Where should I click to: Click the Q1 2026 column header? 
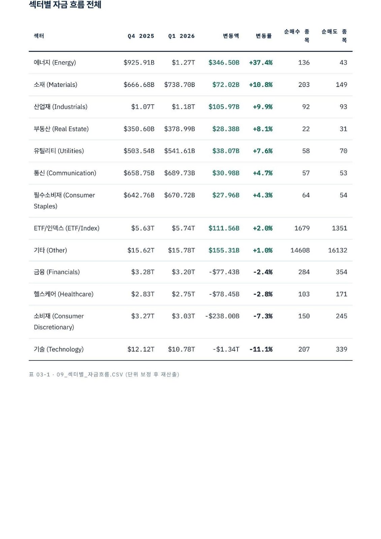pyautogui.click(x=182, y=36)
